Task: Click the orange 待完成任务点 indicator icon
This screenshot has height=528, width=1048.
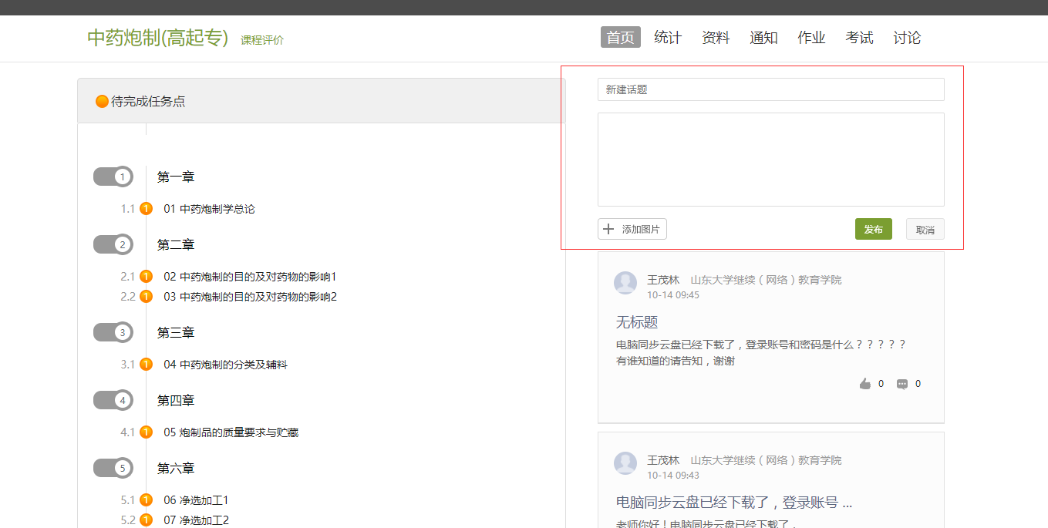Action: 102,101
